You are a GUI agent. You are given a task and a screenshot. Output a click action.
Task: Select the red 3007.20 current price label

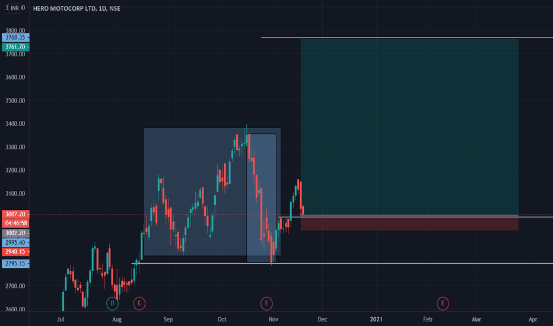click(x=15, y=215)
